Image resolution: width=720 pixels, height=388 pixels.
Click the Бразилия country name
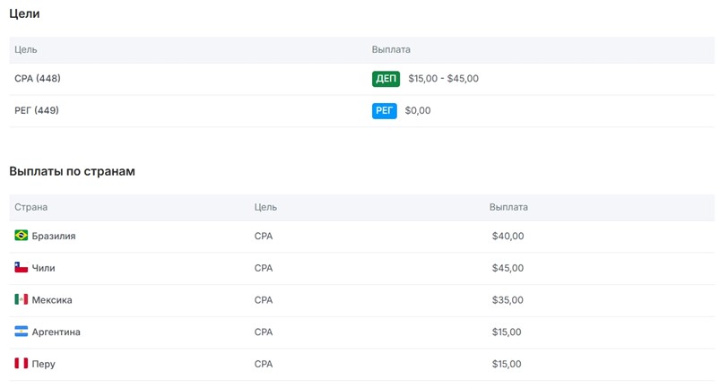[54, 237]
